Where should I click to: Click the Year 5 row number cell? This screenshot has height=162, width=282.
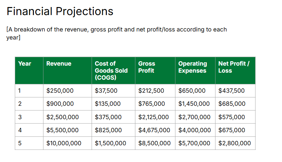[19, 143]
